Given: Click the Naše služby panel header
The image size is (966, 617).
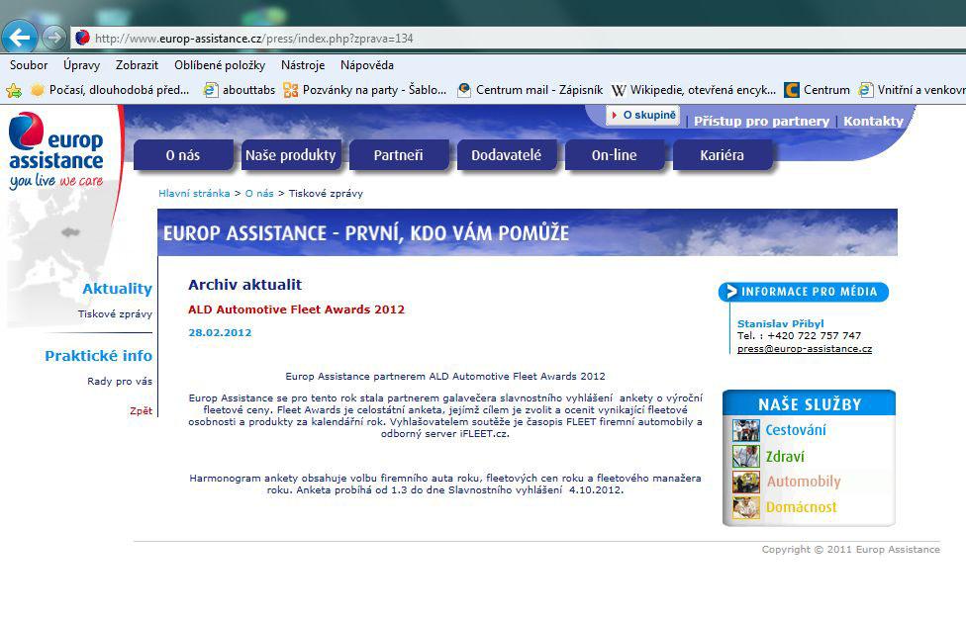Looking at the screenshot, I should click(809, 403).
